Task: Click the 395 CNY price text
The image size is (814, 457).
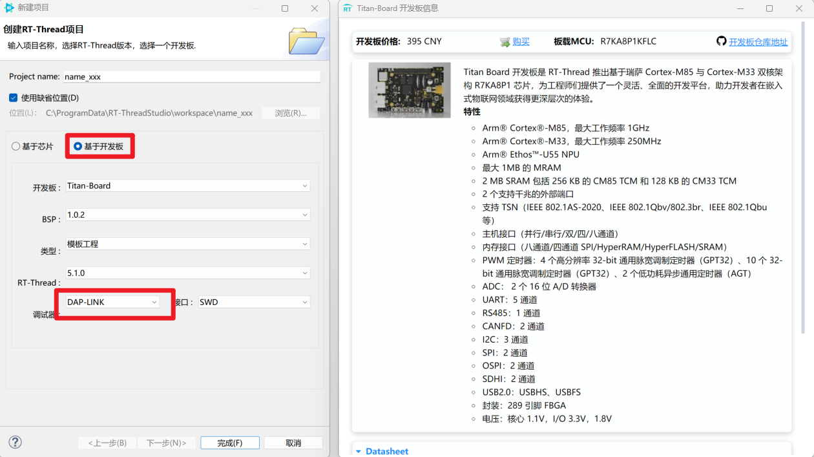Action: click(x=424, y=41)
